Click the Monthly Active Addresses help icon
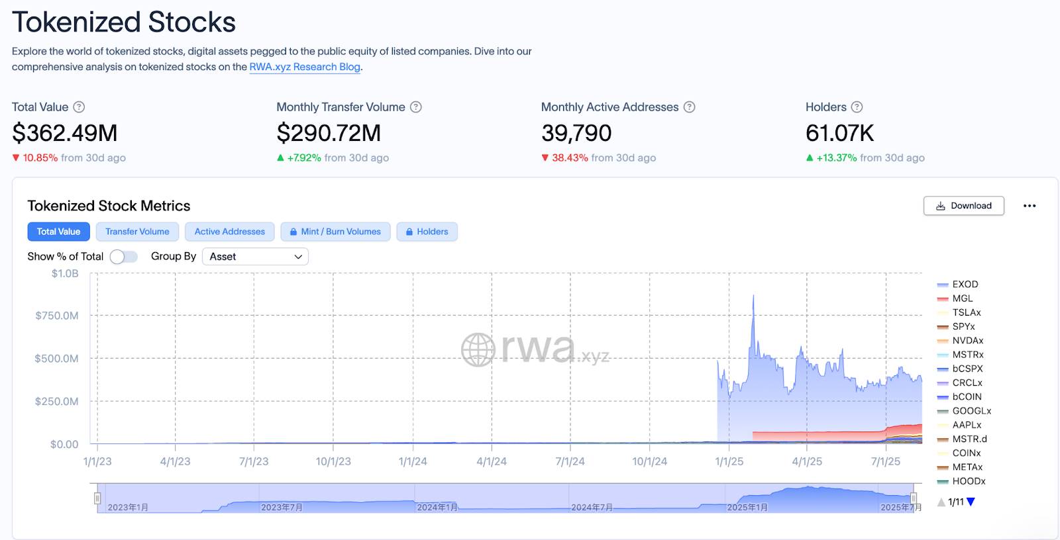This screenshot has width=1060, height=540. click(690, 107)
